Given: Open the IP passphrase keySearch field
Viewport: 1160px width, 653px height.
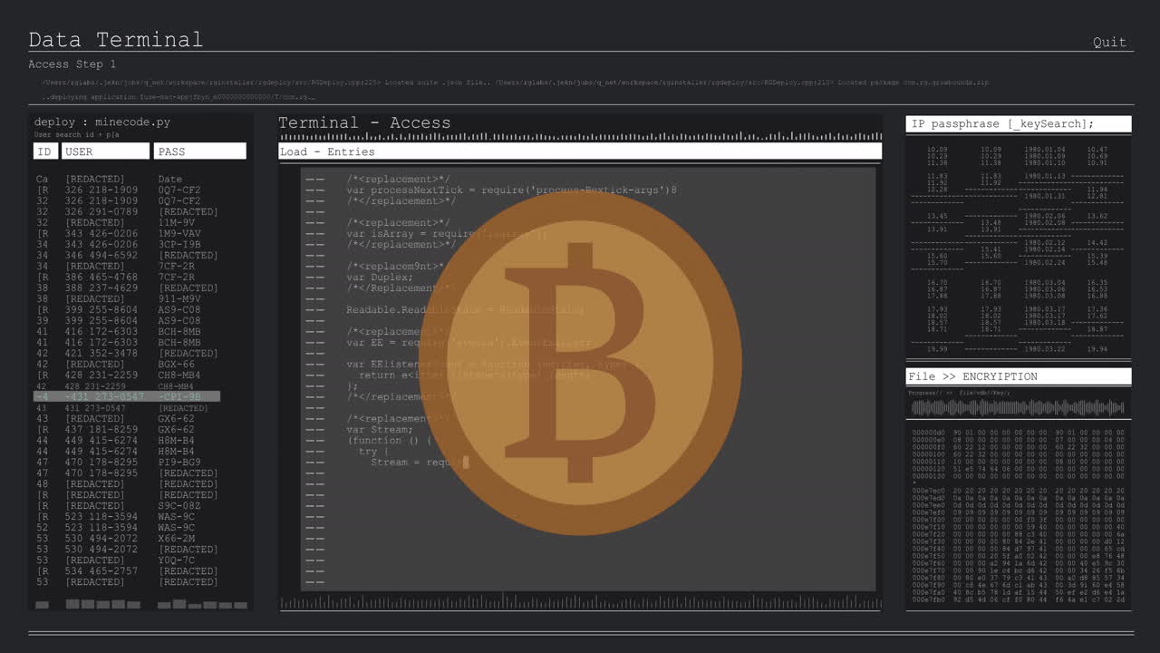Looking at the screenshot, I should click(1017, 123).
